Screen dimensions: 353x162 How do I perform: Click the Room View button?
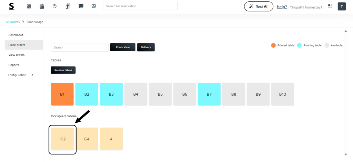pos(122,47)
